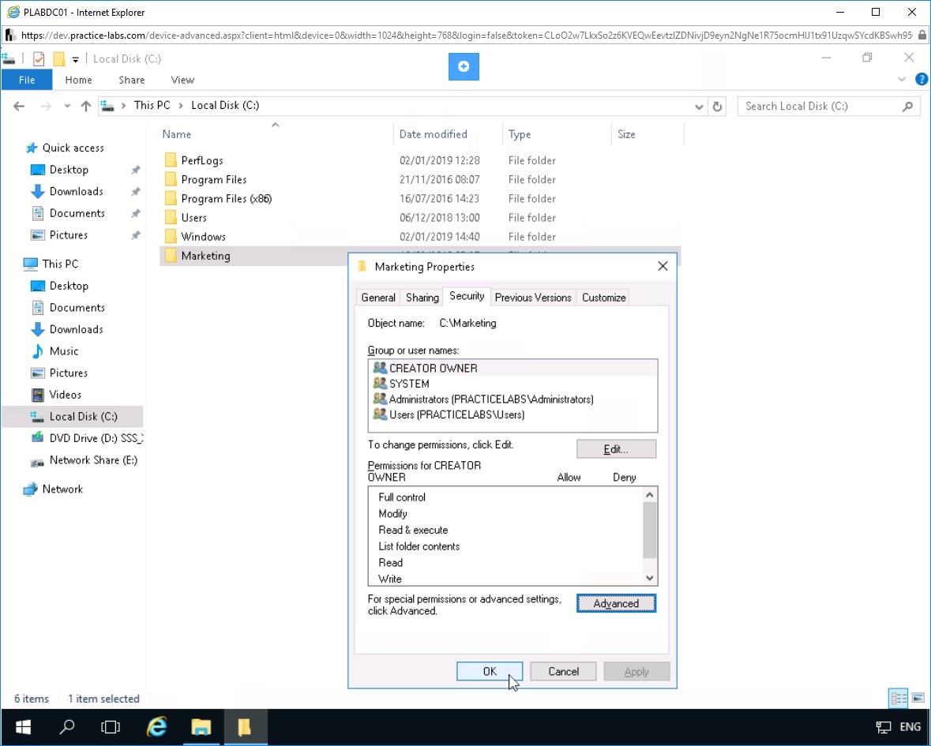Select This PC in the address bar

click(x=152, y=105)
